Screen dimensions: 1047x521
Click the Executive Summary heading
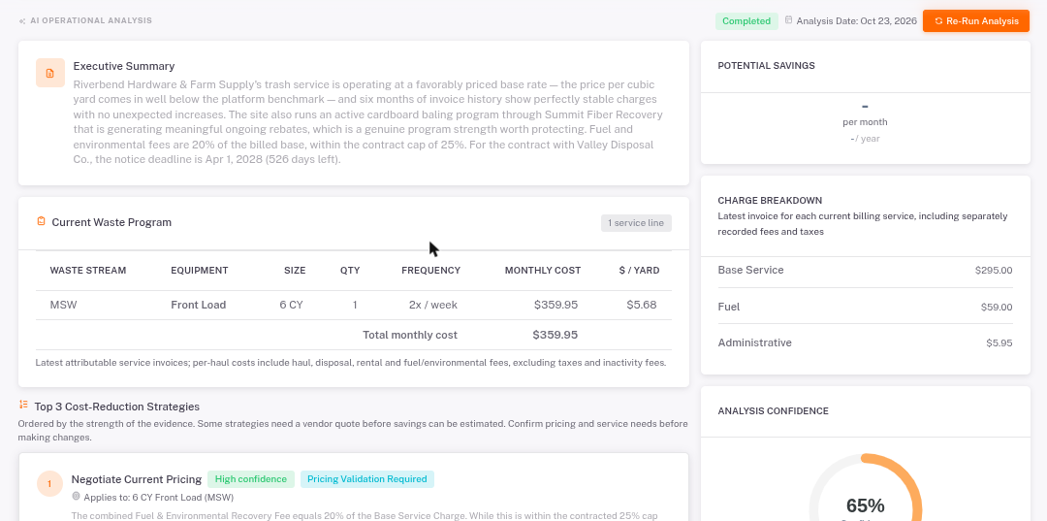(x=124, y=66)
